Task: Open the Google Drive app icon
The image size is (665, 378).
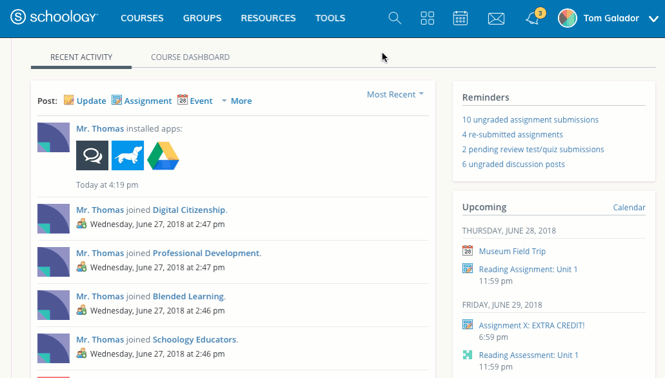Action: [x=163, y=155]
